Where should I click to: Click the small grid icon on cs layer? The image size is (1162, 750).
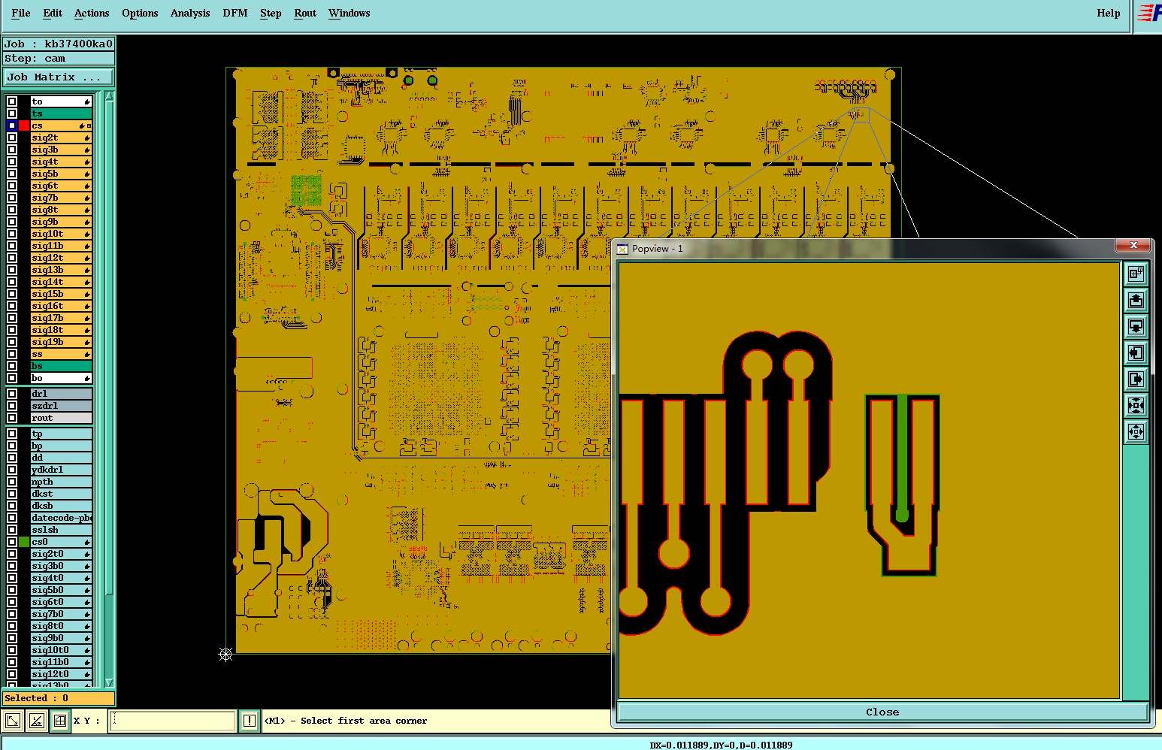pyautogui.click(x=89, y=126)
